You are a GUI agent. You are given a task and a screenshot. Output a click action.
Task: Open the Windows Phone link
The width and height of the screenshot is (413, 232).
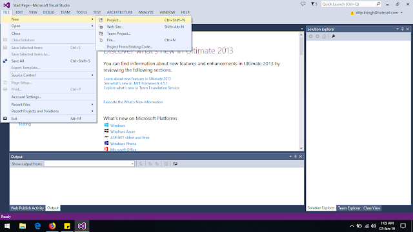tap(123, 144)
